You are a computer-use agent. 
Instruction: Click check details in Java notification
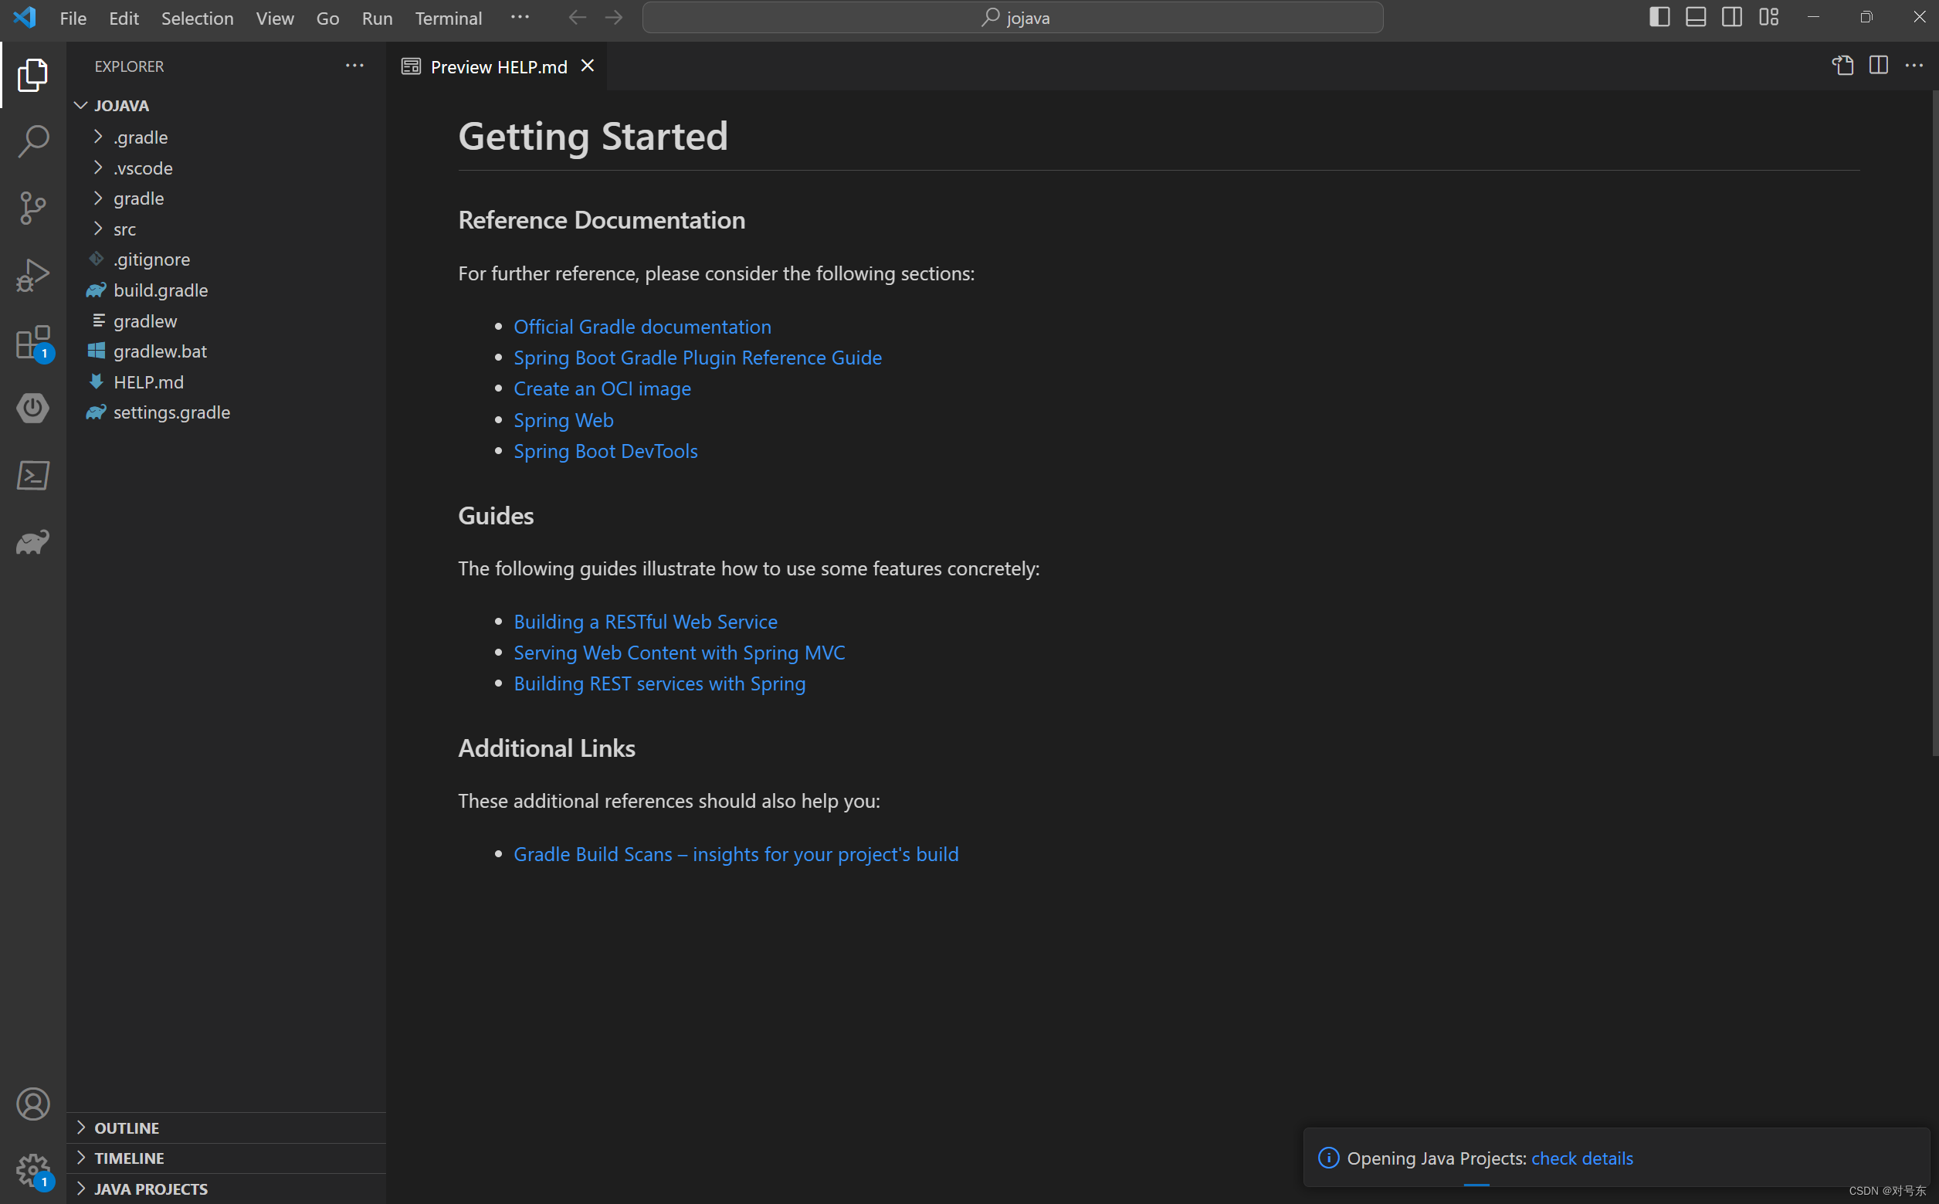(x=1581, y=1158)
